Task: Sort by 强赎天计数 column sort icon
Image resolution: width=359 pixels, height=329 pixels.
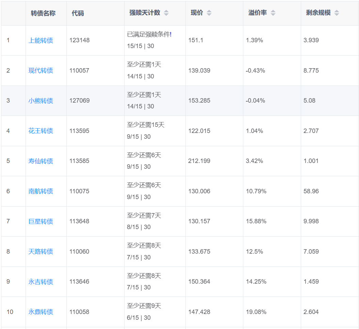Action: pyautogui.click(x=166, y=13)
